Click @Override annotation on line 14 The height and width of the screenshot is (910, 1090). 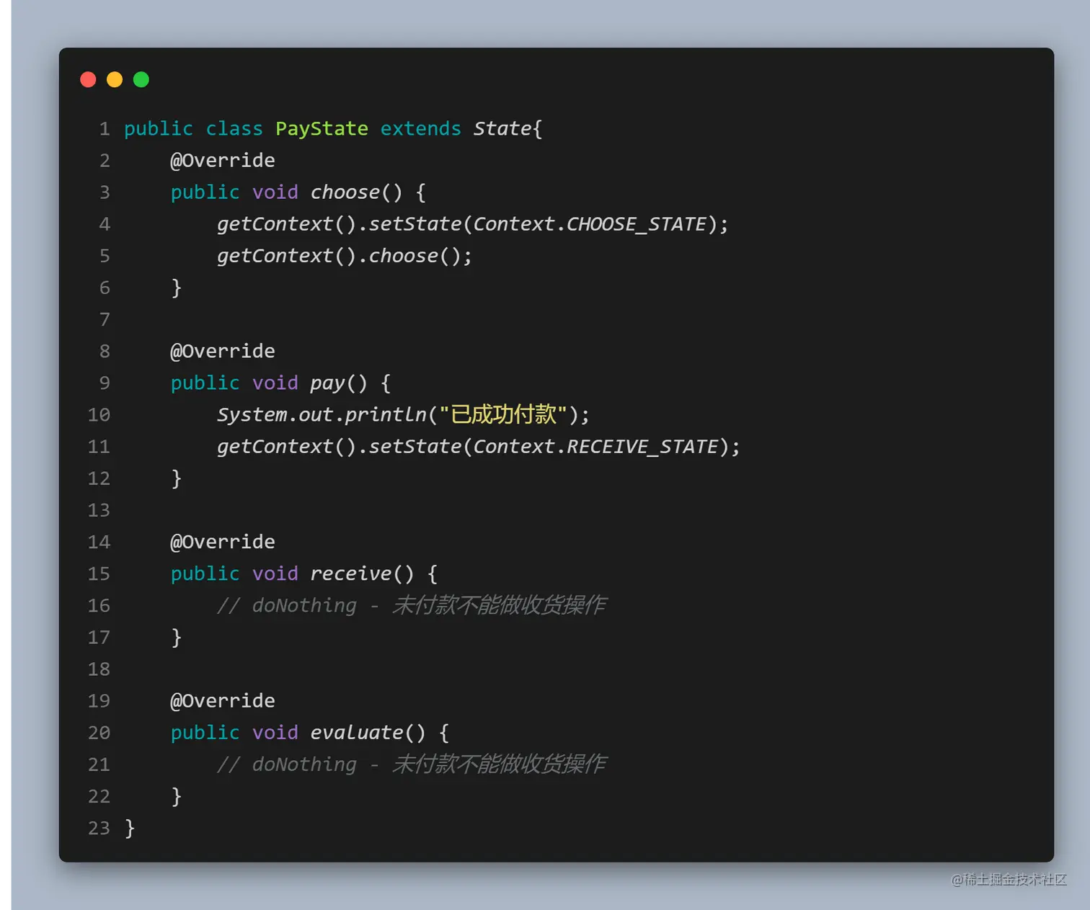(x=222, y=542)
